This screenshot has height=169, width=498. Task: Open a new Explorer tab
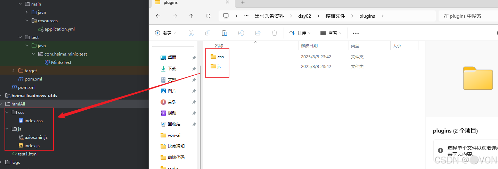pyautogui.click(x=243, y=2)
